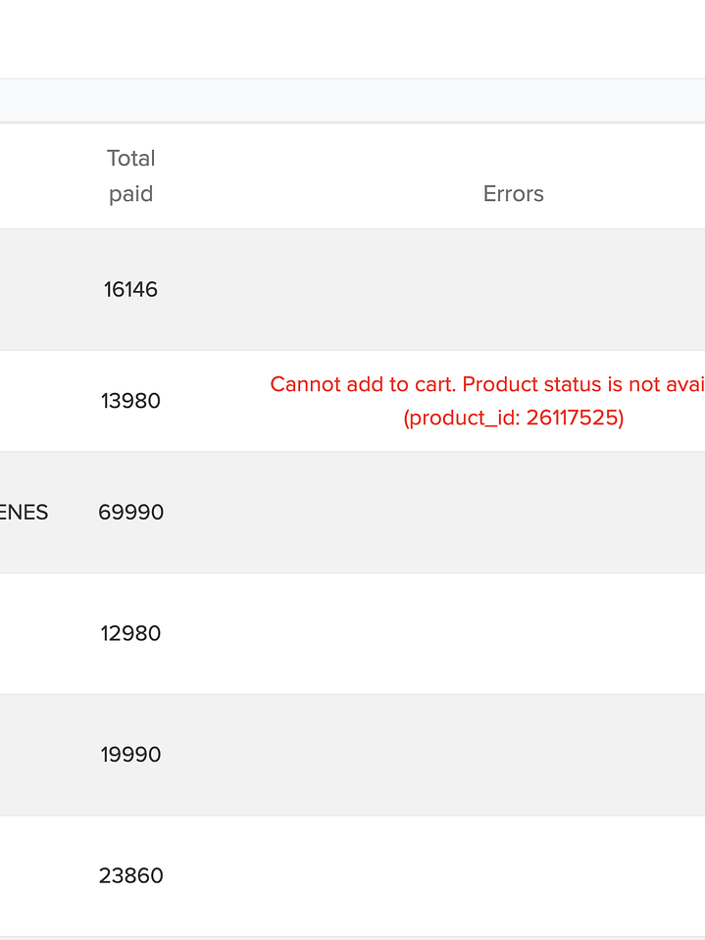This screenshot has width=705, height=940.
Task: Click the Total paid column header
Action: (131, 176)
